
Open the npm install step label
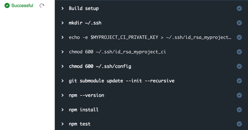point(83,110)
